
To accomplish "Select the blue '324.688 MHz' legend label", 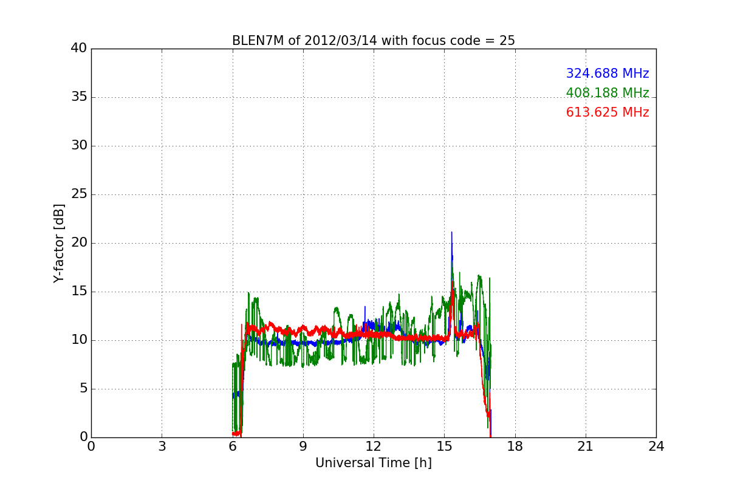I will [x=607, y=74].
